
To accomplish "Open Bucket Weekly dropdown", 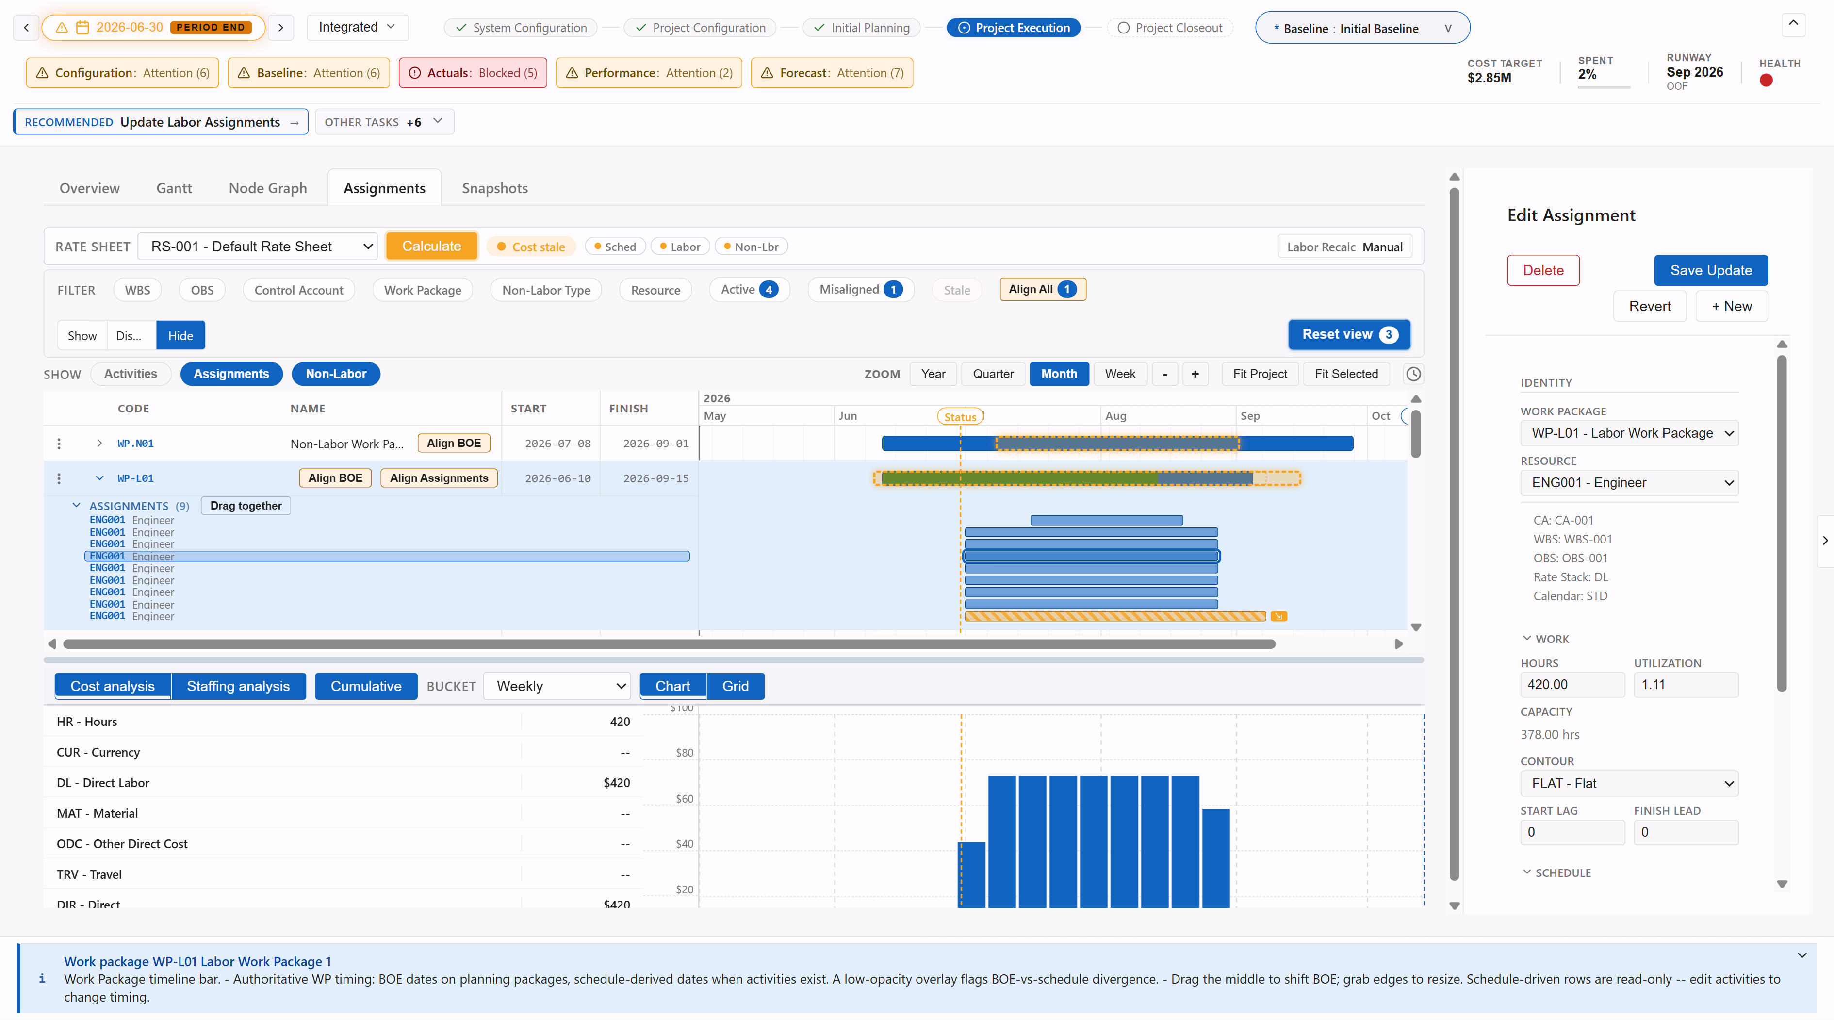I will click(557, 686).
